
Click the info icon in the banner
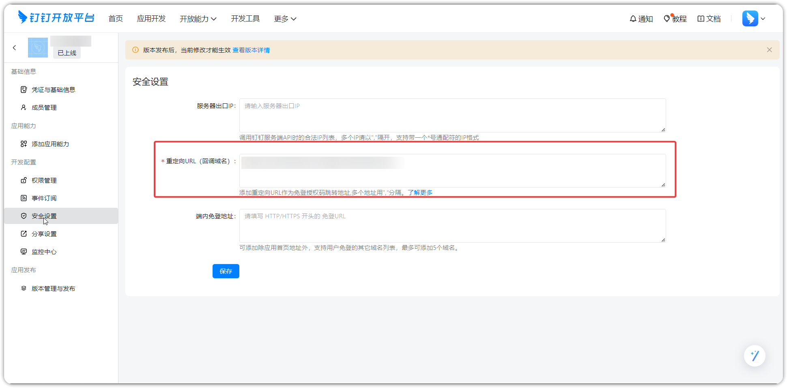(x=135, y=50)
